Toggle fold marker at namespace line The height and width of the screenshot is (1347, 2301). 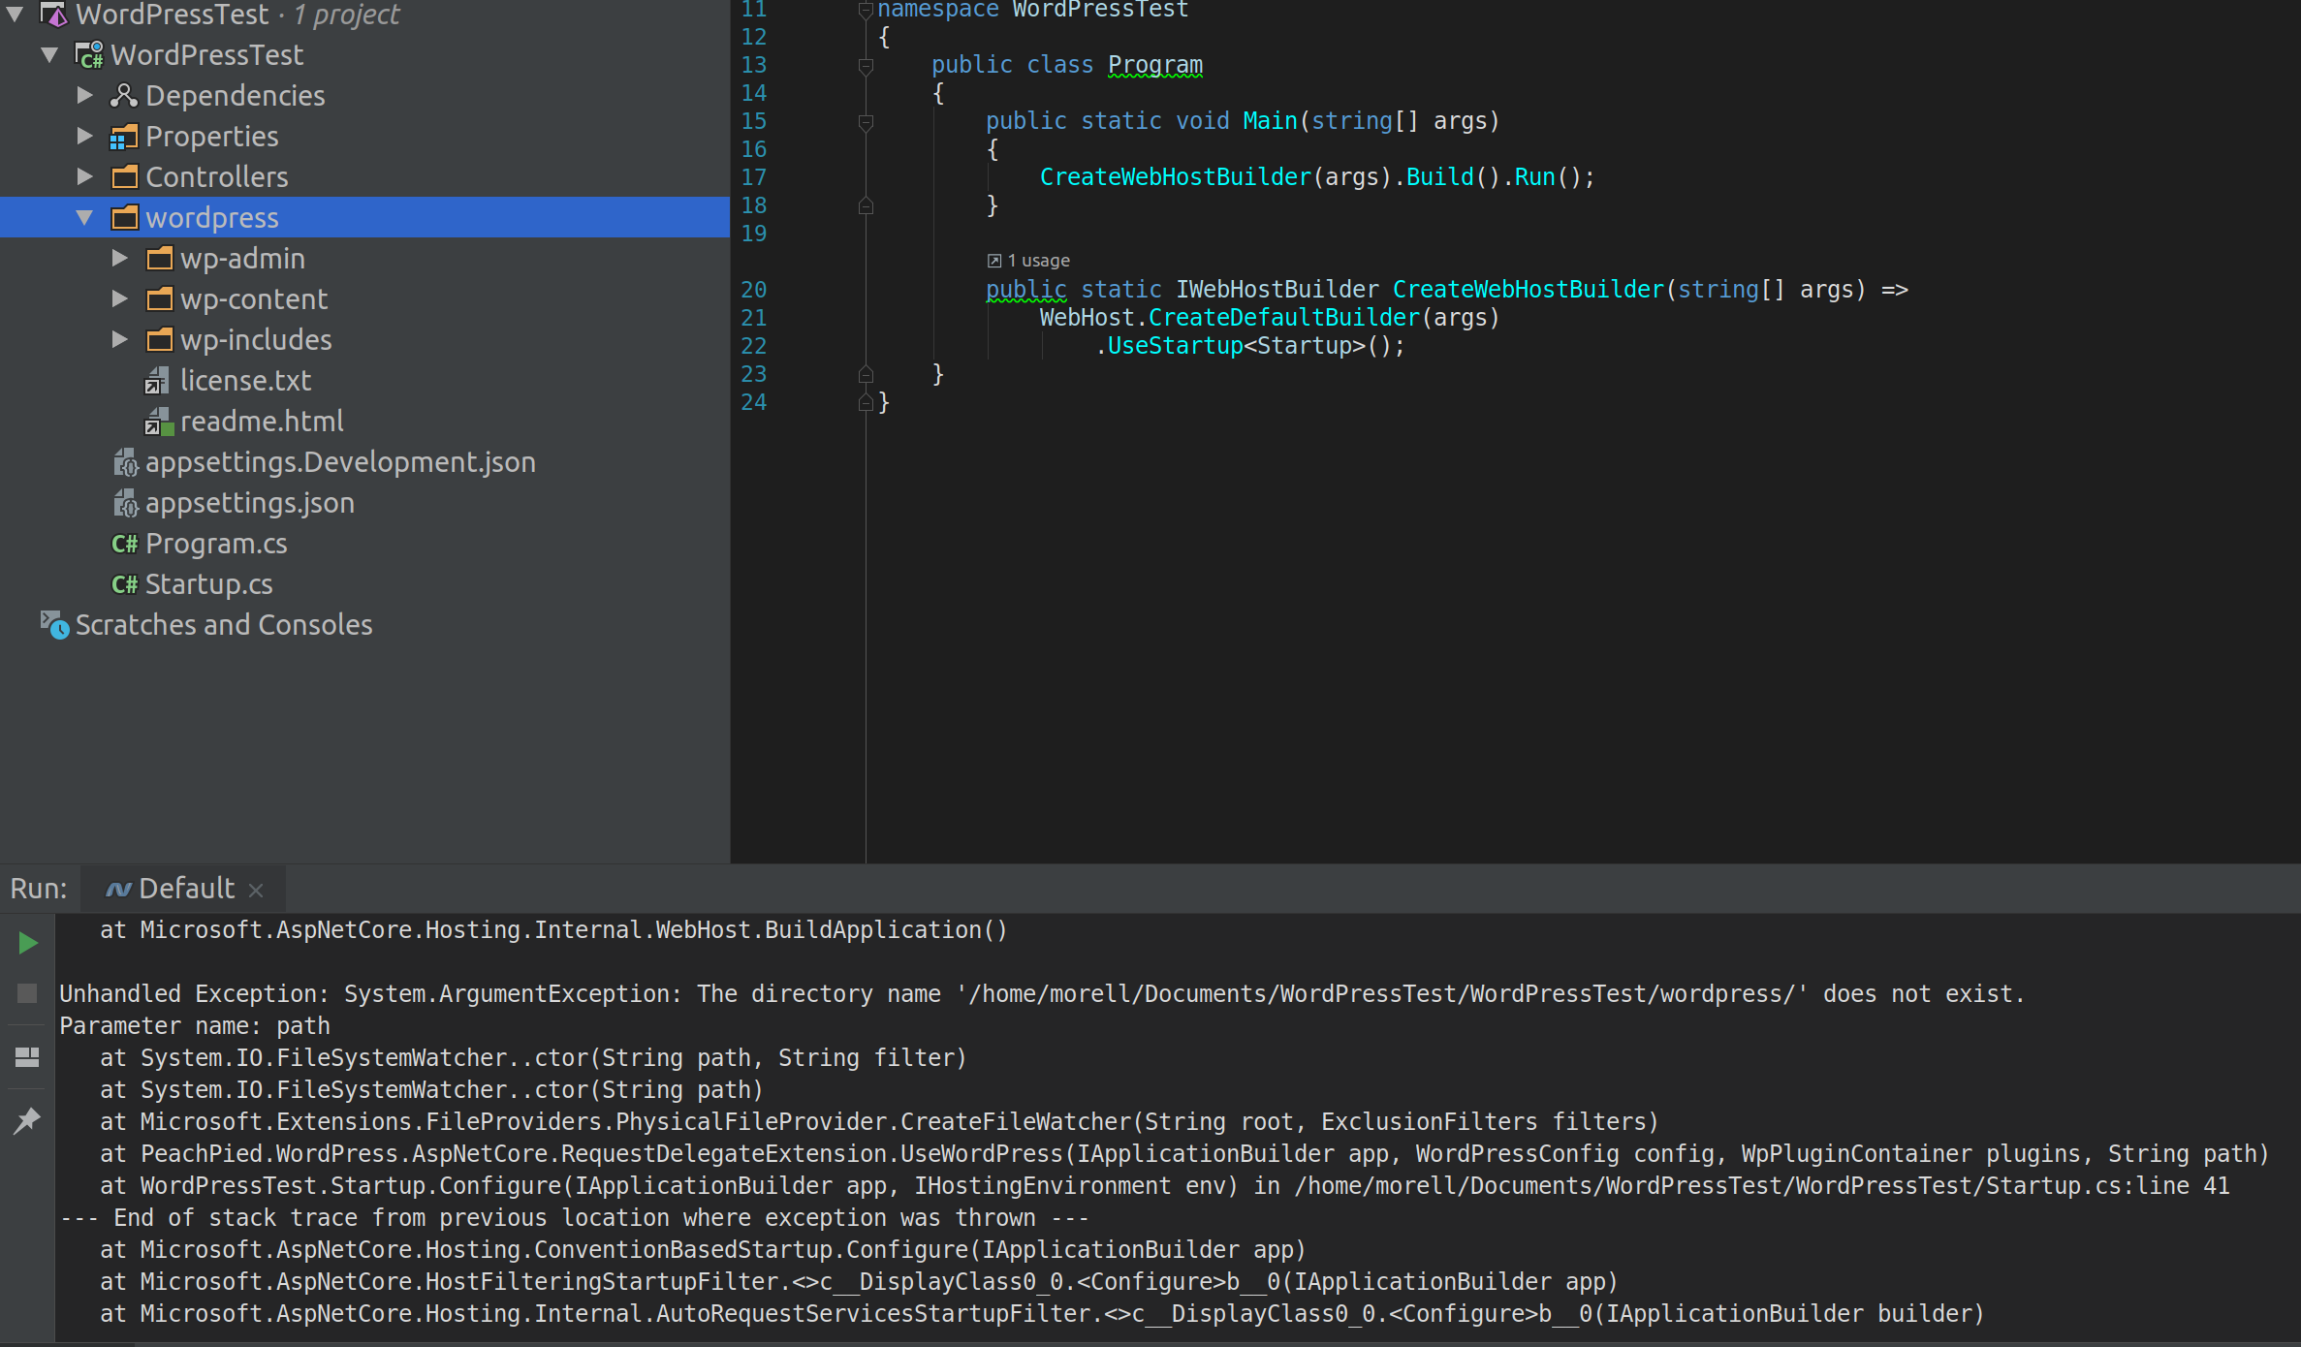[867, 10]
